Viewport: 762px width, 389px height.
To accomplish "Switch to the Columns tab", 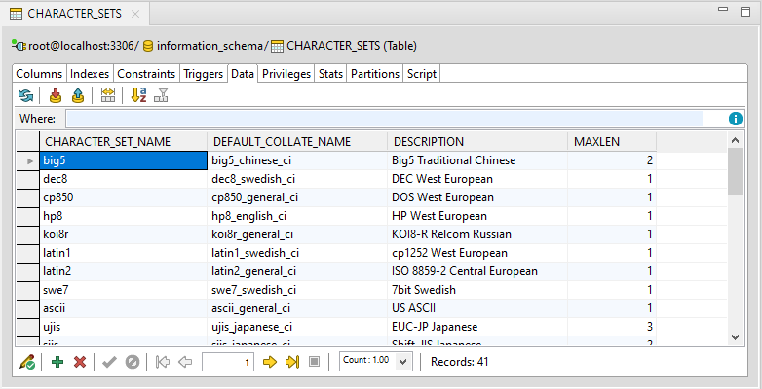I will (39, 74).
